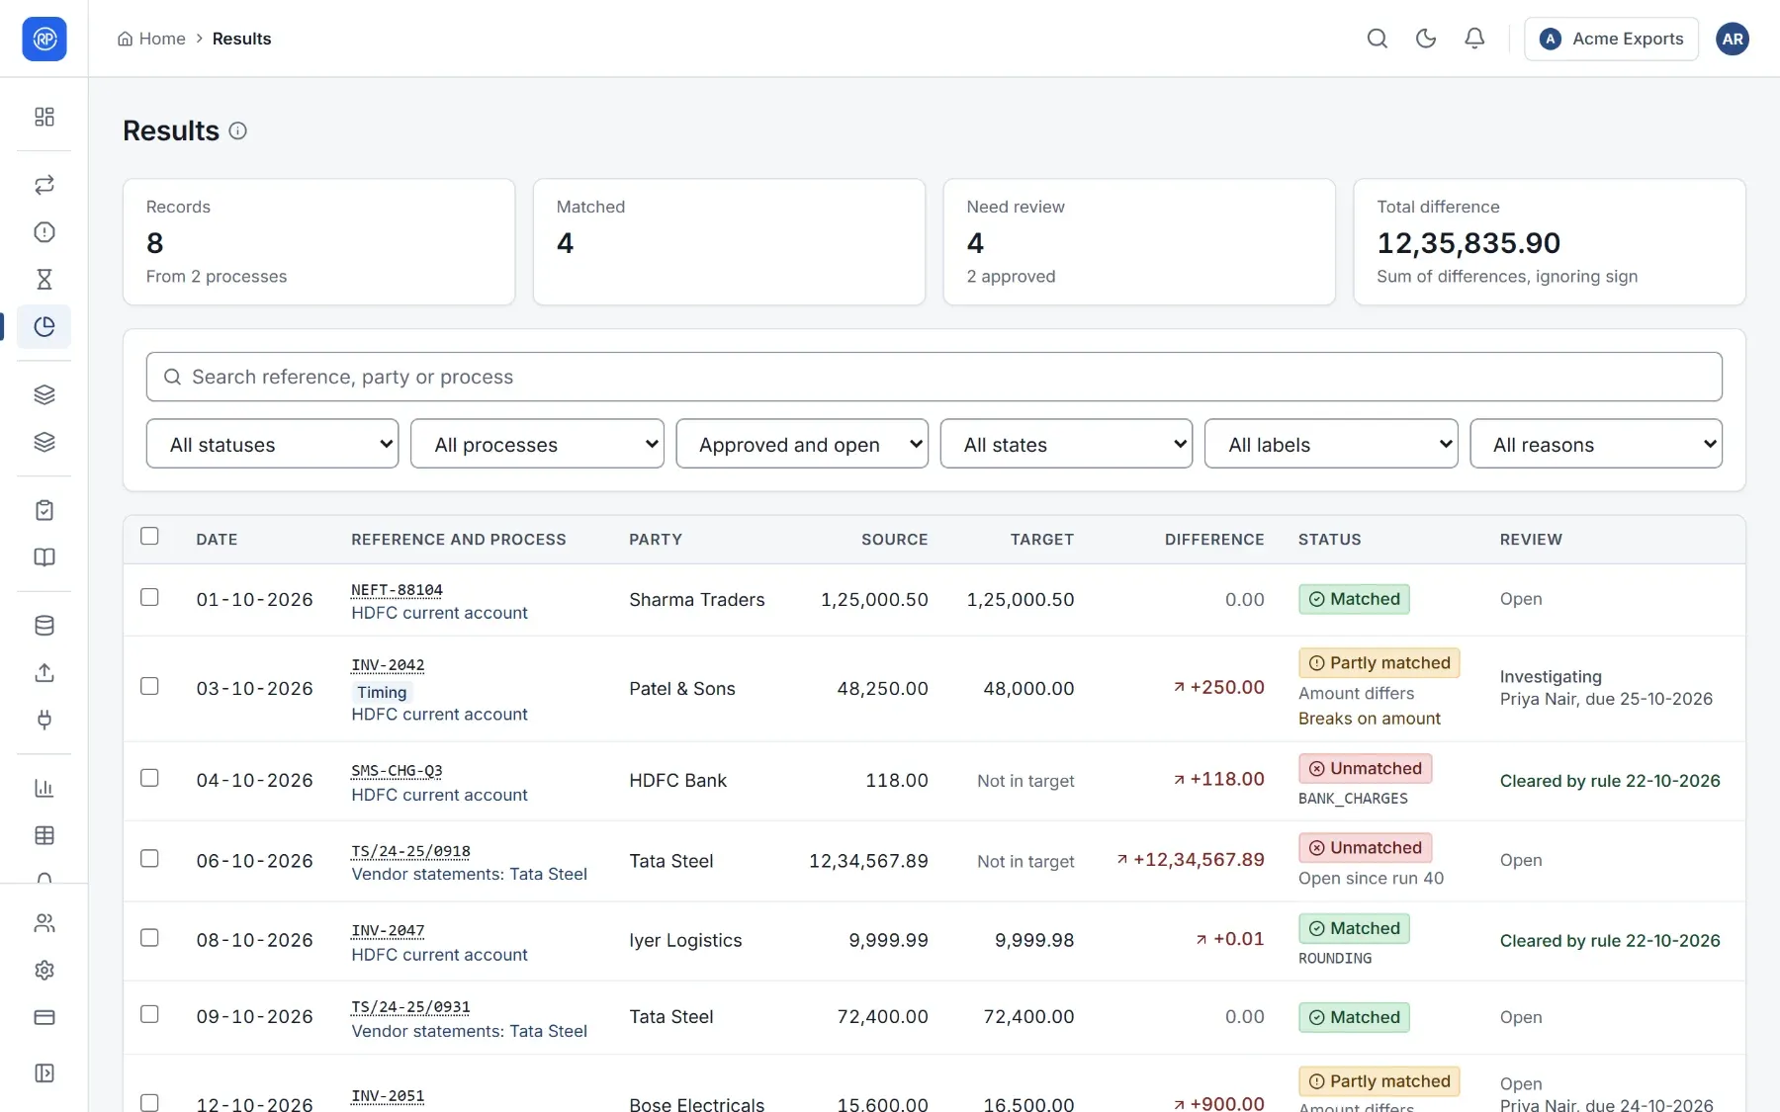Click the Unmatched badge for HDFC Bank
The width and height of the screenshot is (1780, 1112).
coord(1365,769)
